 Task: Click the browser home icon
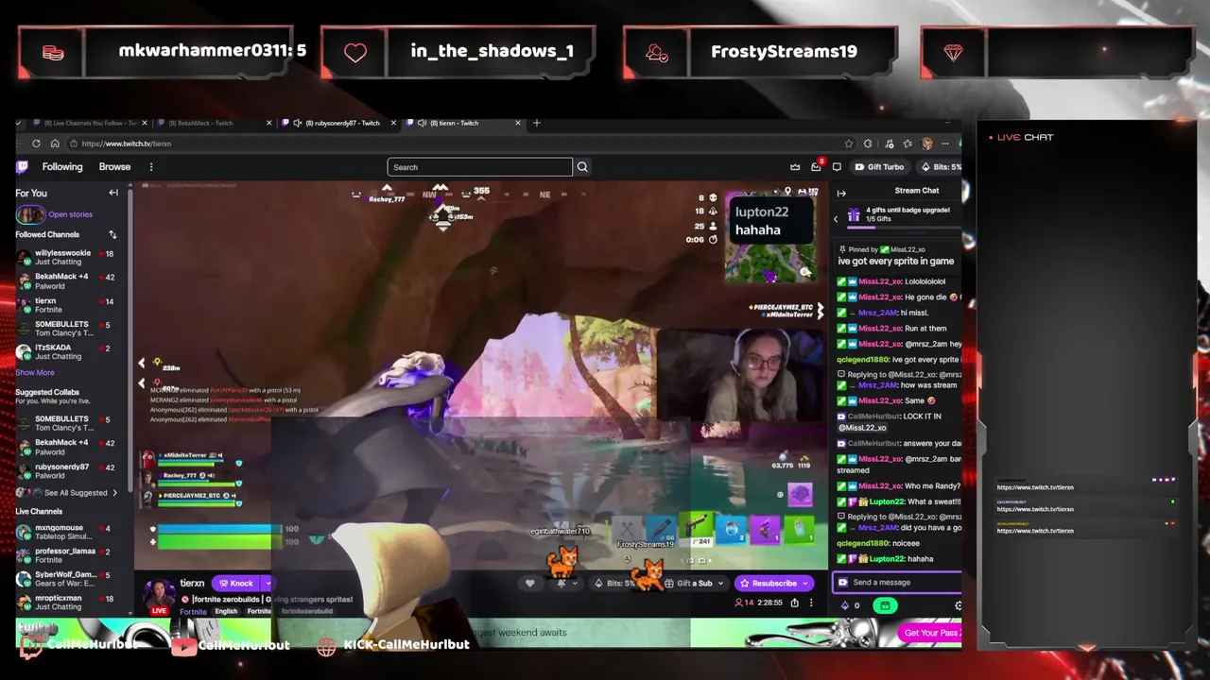(55, 144)
